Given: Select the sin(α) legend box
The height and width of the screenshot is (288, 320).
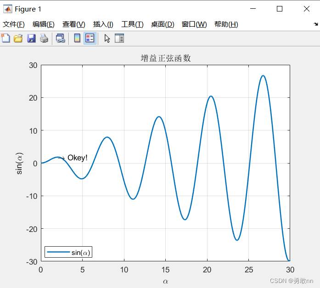Looking at the screenshot, I should pos(68,252).
